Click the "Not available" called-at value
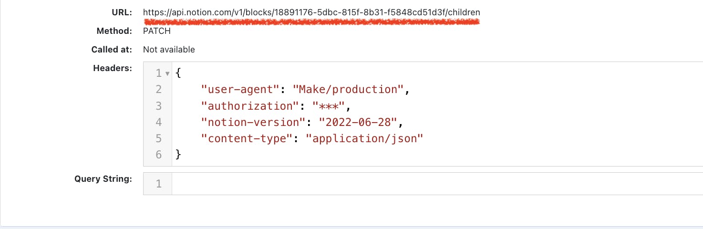Screen dimensions: 703x229 click(169, 50)
